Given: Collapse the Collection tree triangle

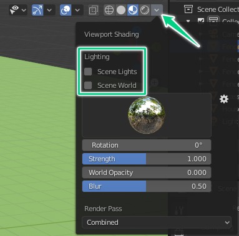Looking at the screenshot, I should [188, 21].
